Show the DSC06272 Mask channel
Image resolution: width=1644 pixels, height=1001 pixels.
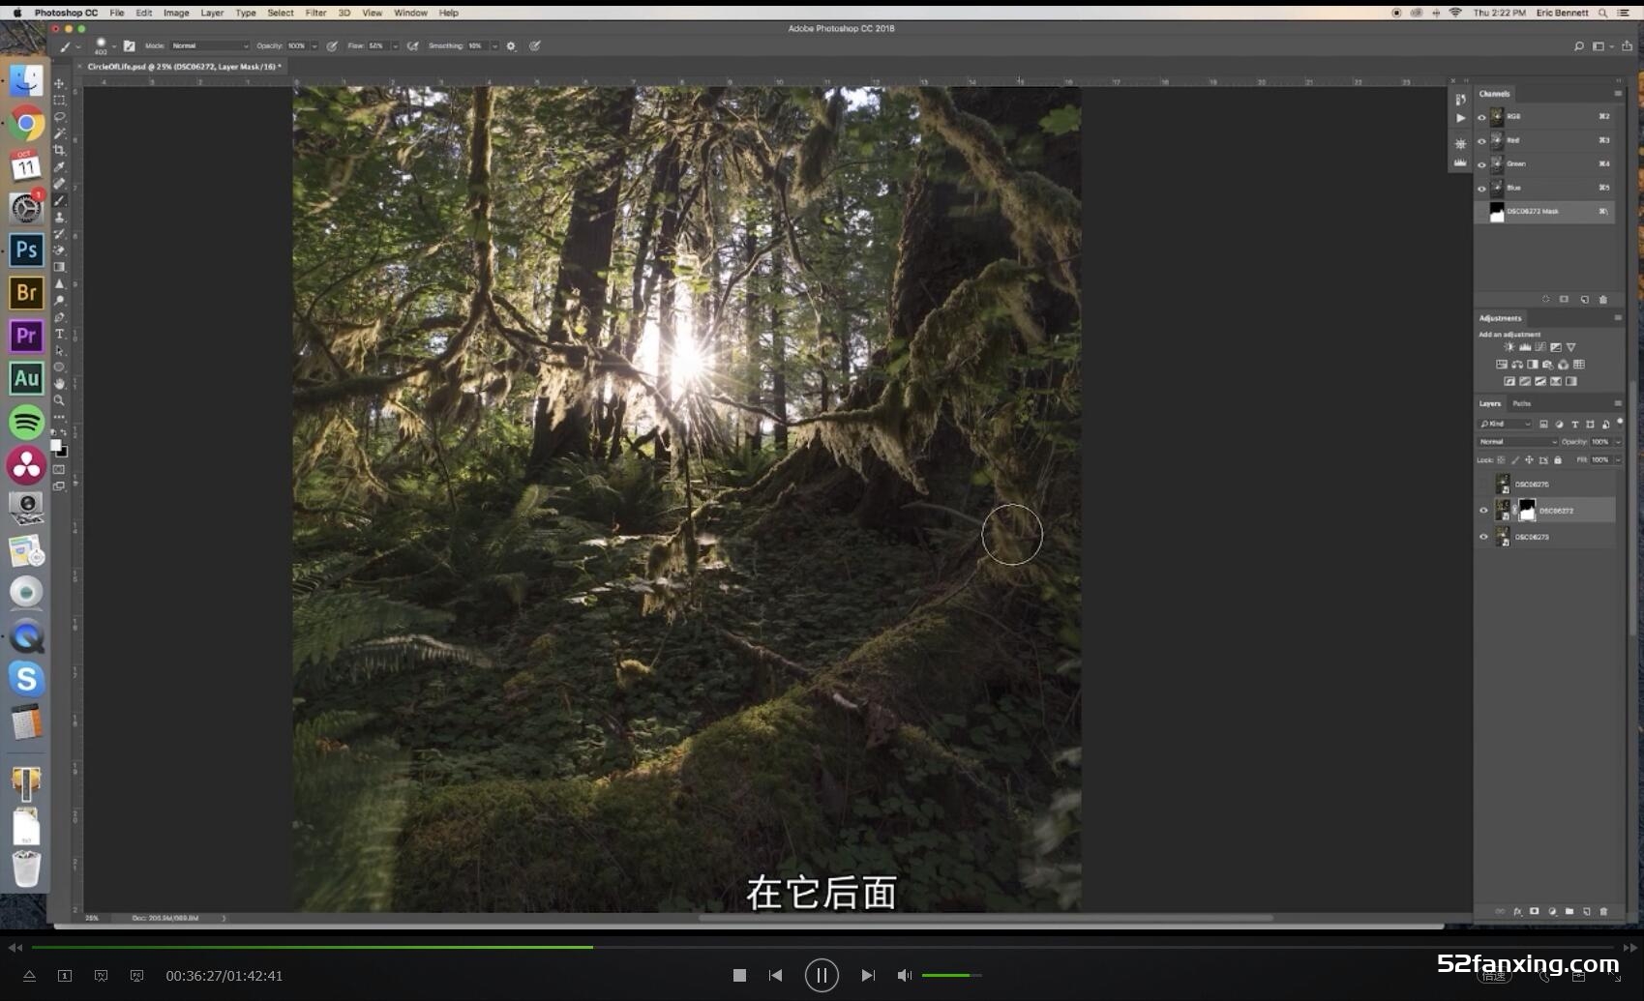[x=1481, y=212]
